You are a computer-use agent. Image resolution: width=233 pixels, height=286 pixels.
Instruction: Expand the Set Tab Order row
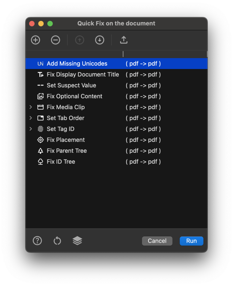31,118
